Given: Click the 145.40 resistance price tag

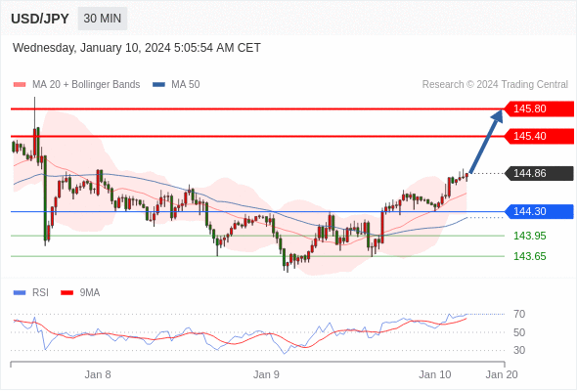Looking at the screenshot, I should click(538, 136).
